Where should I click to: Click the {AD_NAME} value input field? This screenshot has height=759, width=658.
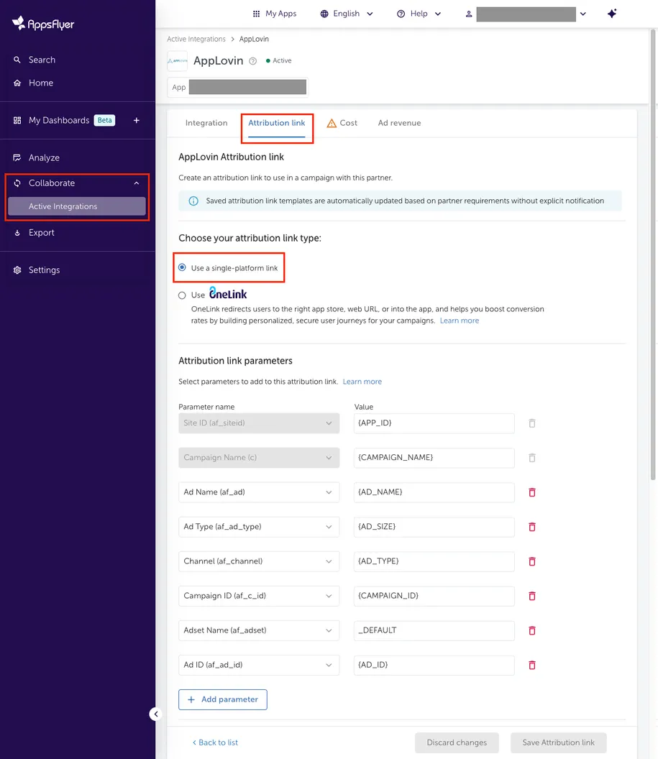(x=434, y=492)
